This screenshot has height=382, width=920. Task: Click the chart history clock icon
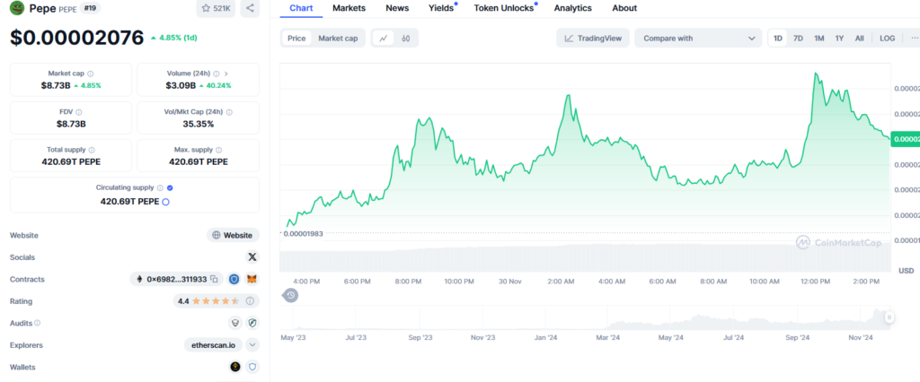pos(290,295)
